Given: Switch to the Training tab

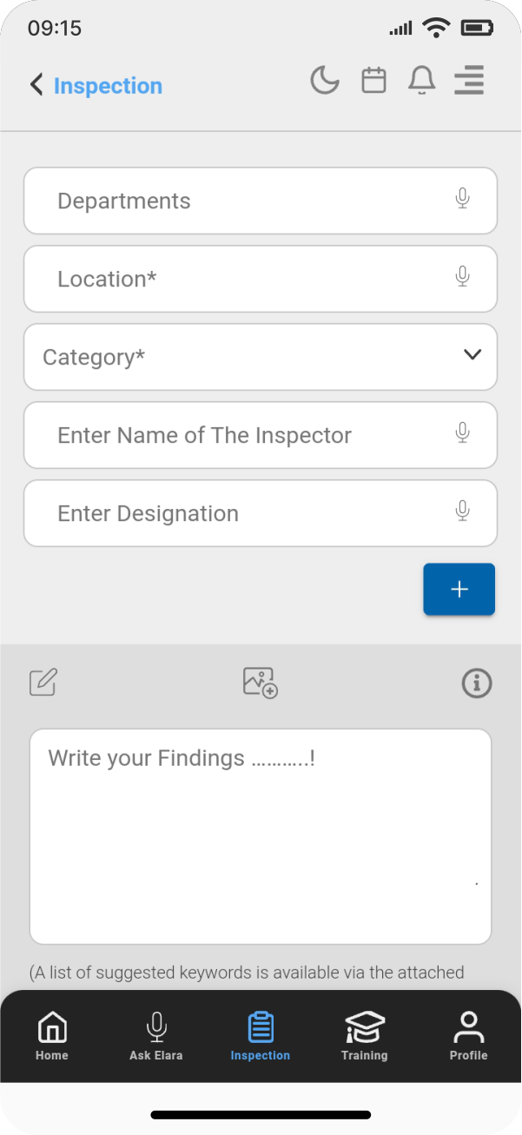Looking at the screenshot, I should click(x=364, y=1036).
